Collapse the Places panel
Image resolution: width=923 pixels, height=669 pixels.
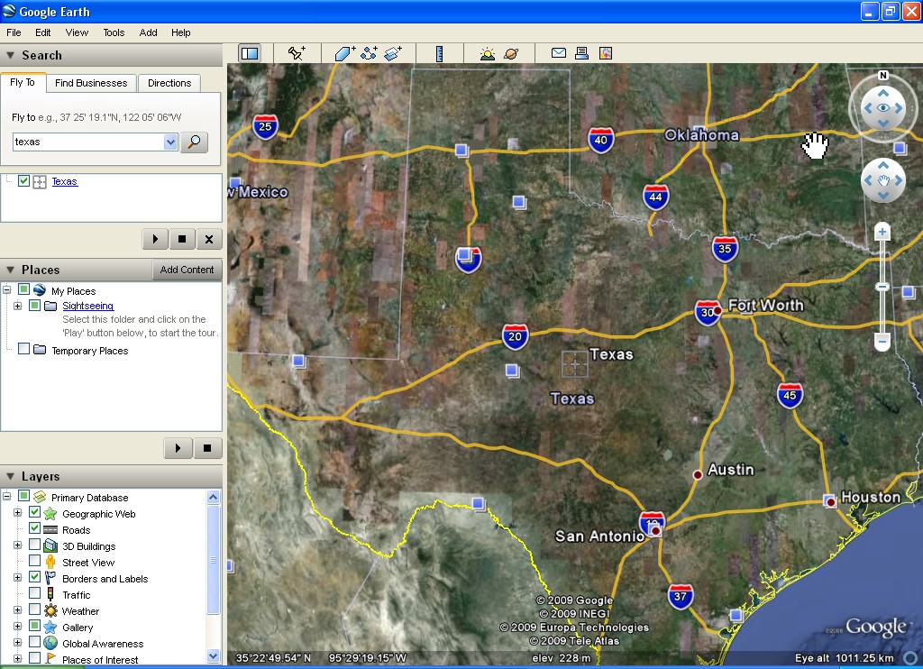(x=10, y=270)
